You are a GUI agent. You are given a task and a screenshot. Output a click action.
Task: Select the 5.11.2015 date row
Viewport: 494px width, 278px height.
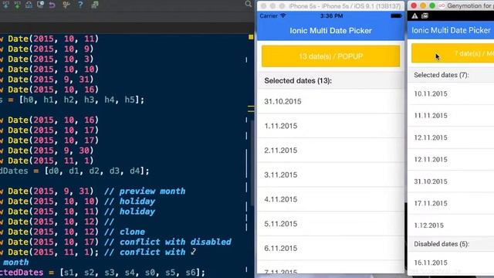(x=331, y=224)
